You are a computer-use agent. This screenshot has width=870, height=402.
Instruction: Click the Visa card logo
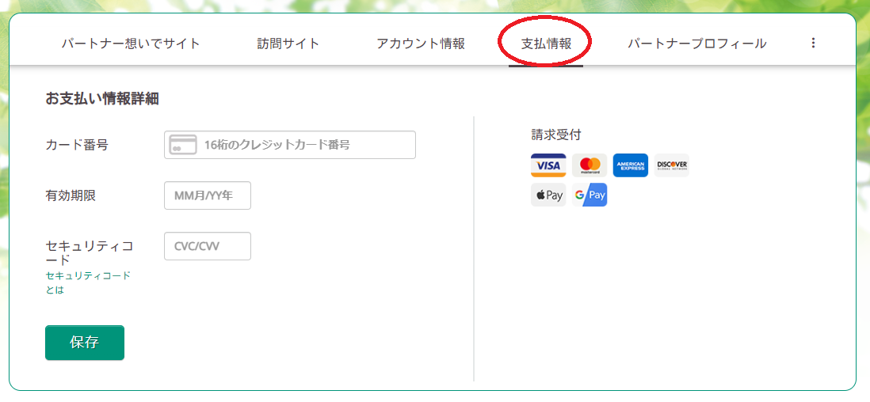point(548,165)
